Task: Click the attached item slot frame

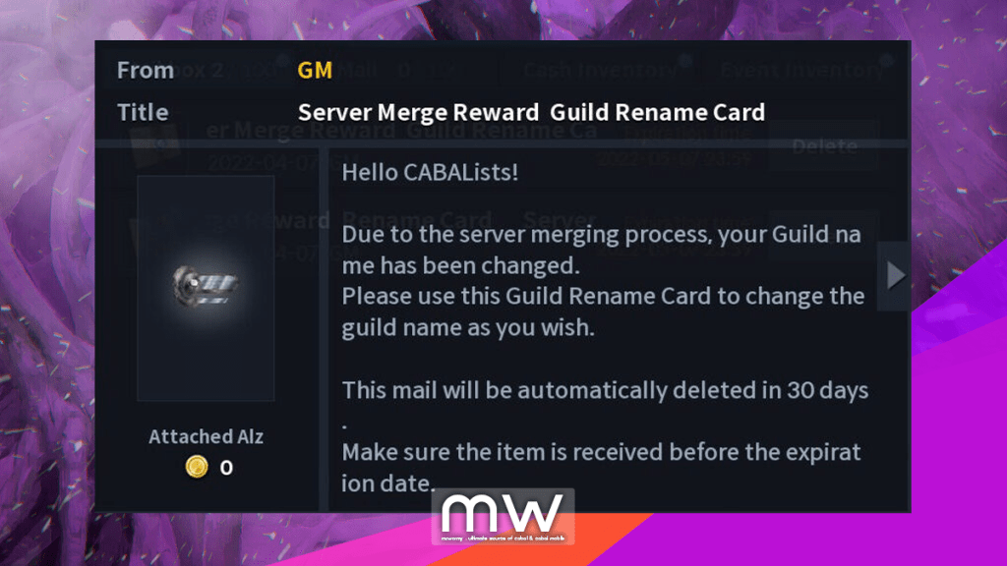Action: pos(206,288)
